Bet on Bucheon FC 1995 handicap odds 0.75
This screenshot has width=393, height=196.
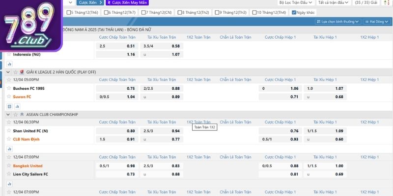(131, 89)
